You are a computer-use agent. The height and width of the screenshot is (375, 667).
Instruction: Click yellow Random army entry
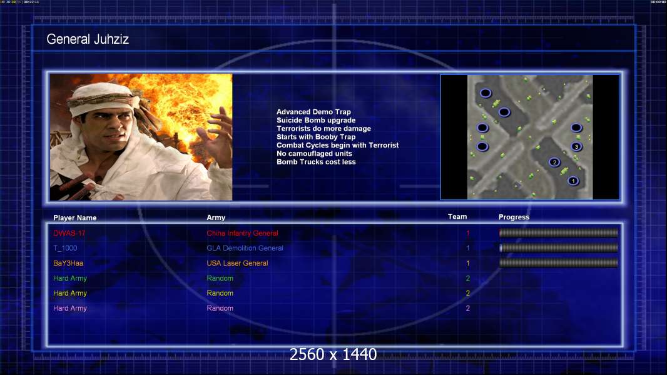click(x=220, y=293)
